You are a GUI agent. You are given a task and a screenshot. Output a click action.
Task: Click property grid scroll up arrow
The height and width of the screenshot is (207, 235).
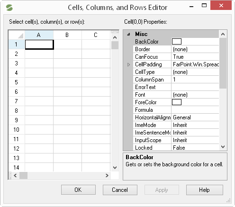click(x=223, y=34)
